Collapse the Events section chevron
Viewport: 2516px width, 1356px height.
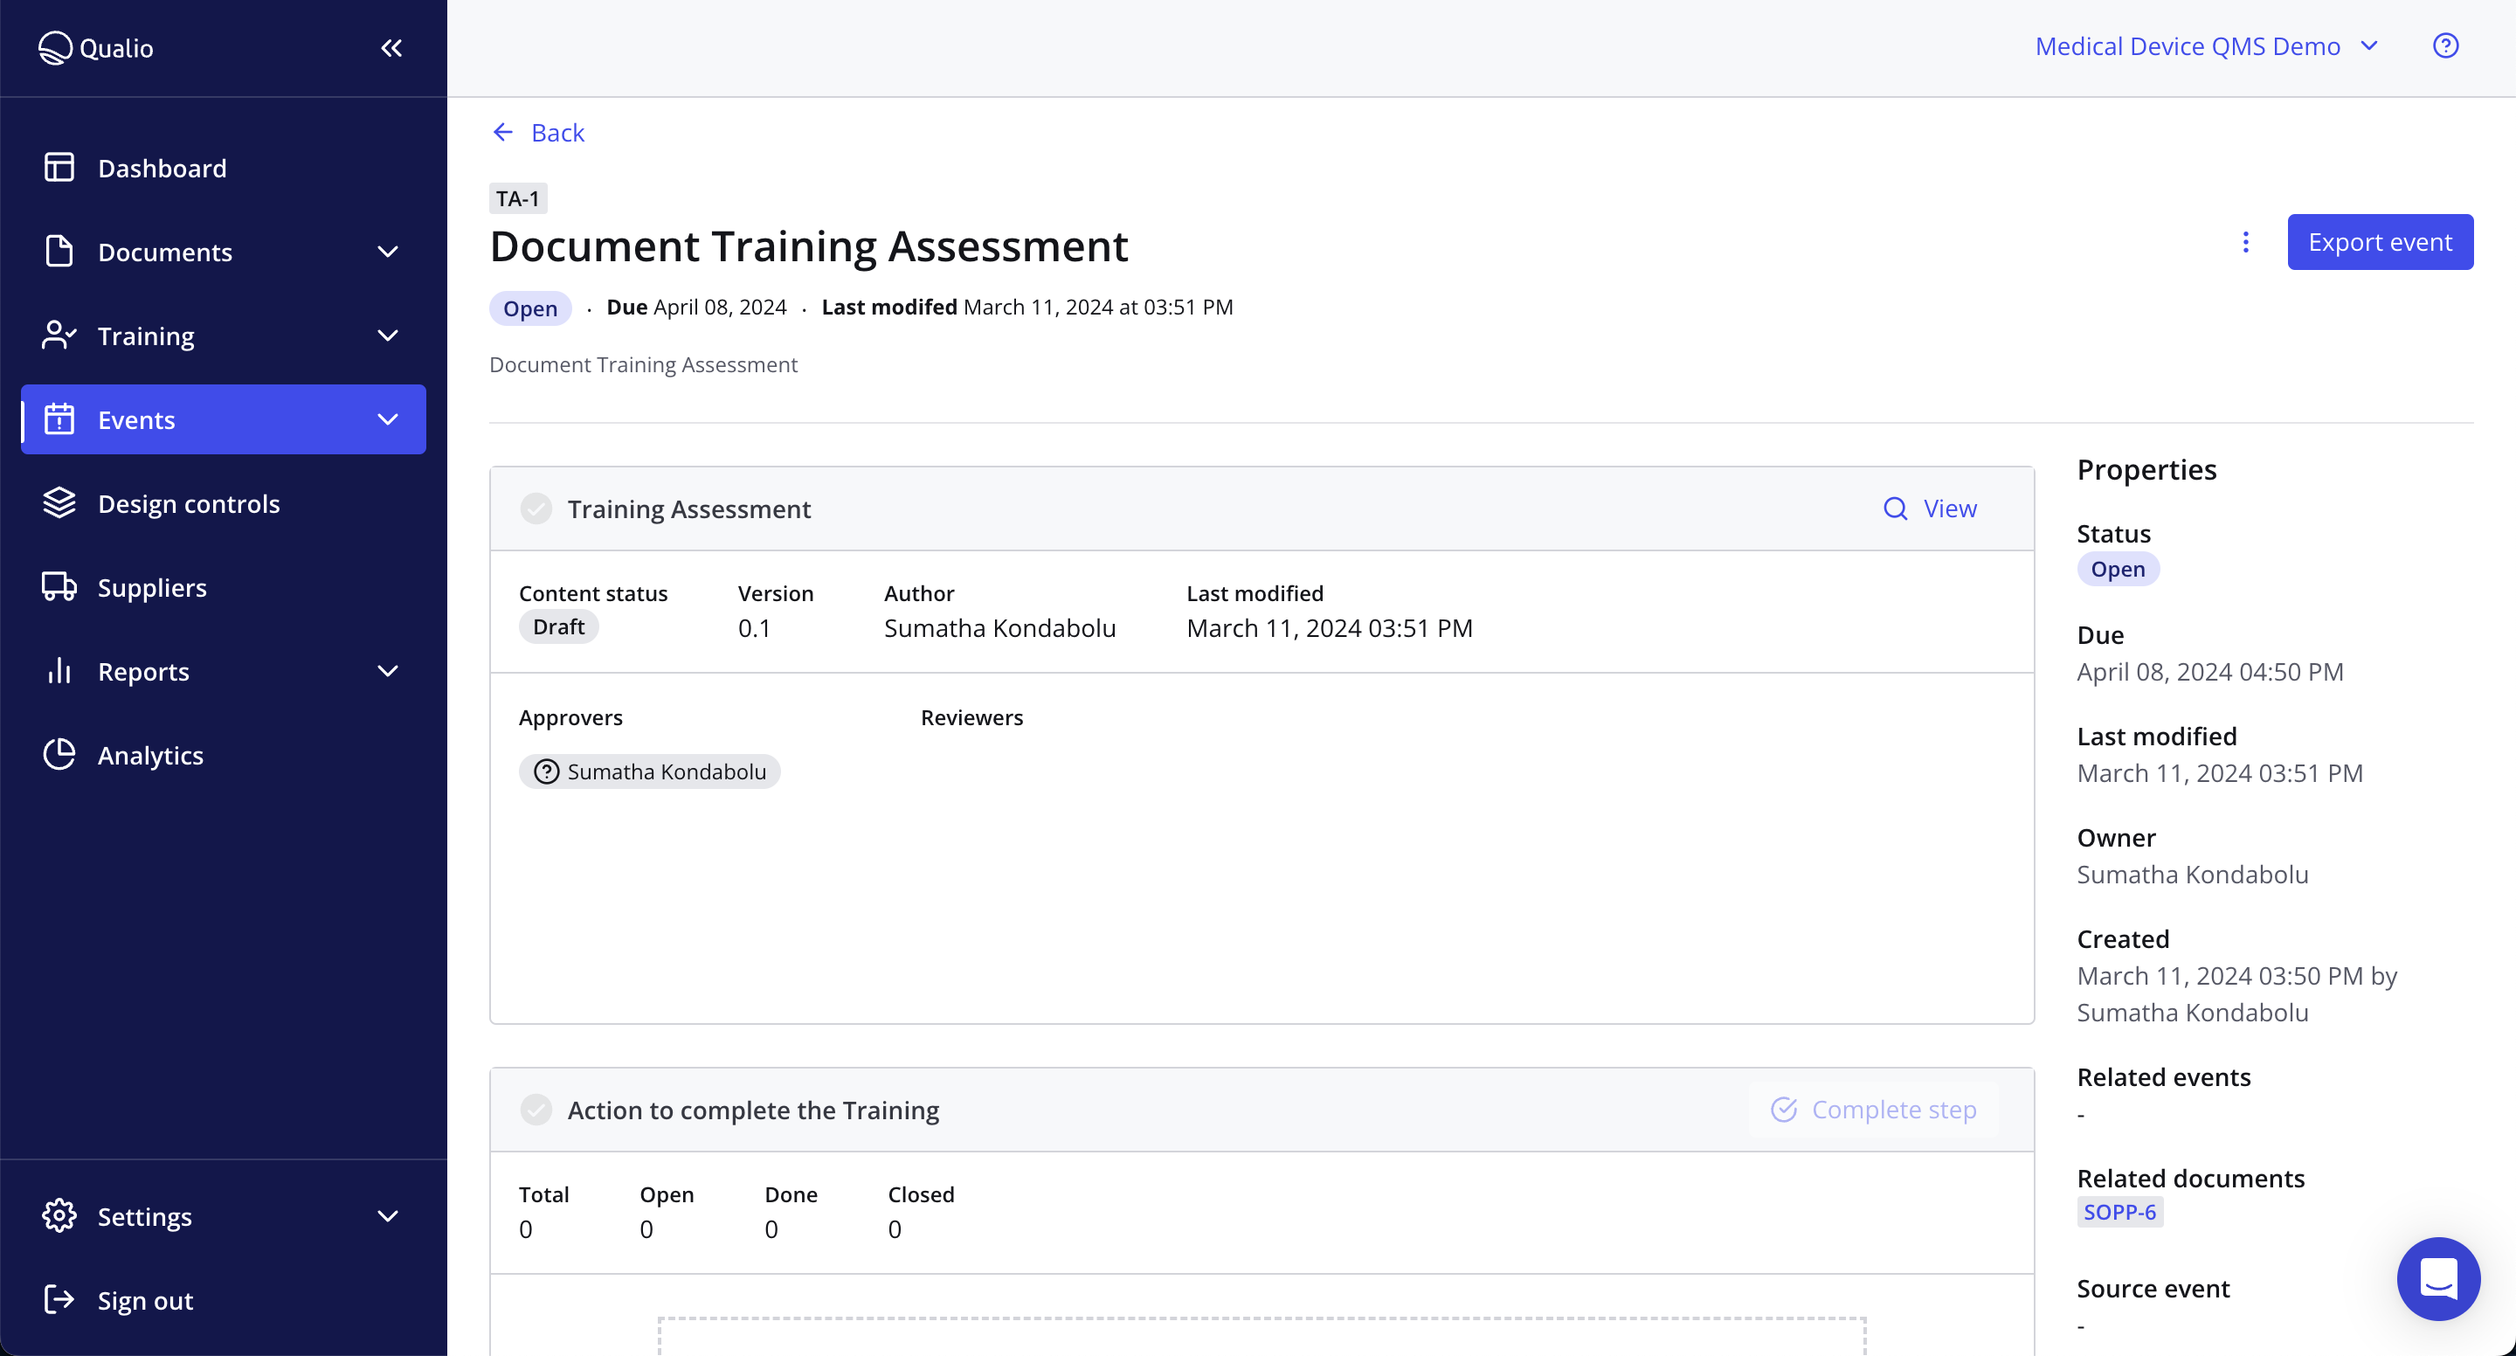pos(388,419)
